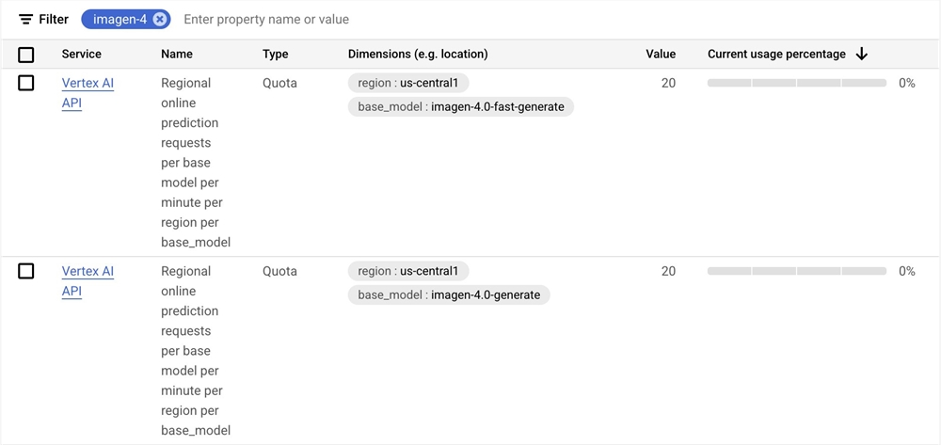The width and height of the screenshot is (941, 445).
Task: Sort by the Name column header
Action: click(x=177, y=55)
